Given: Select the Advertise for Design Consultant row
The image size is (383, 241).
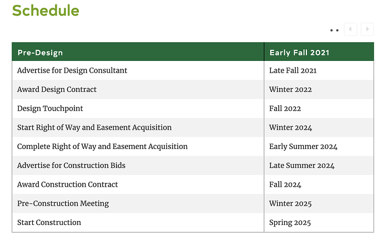Looking at the screenshot, I should [x=193, y=70].
